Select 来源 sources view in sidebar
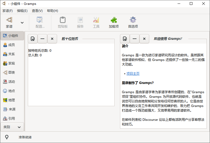Screen dimensions: 210x143 [12, 109]
